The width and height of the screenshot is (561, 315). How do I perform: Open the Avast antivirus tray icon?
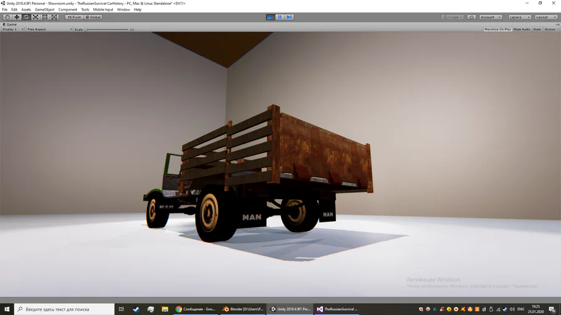click(463, 309)
